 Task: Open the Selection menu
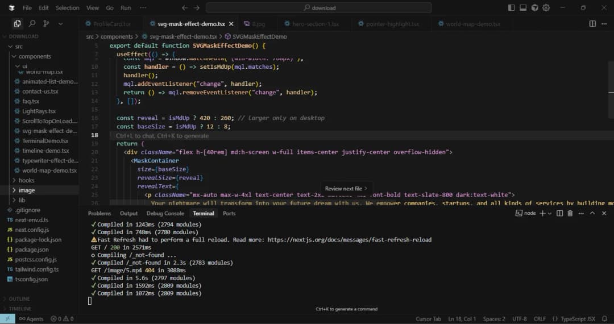coord(67,8)
